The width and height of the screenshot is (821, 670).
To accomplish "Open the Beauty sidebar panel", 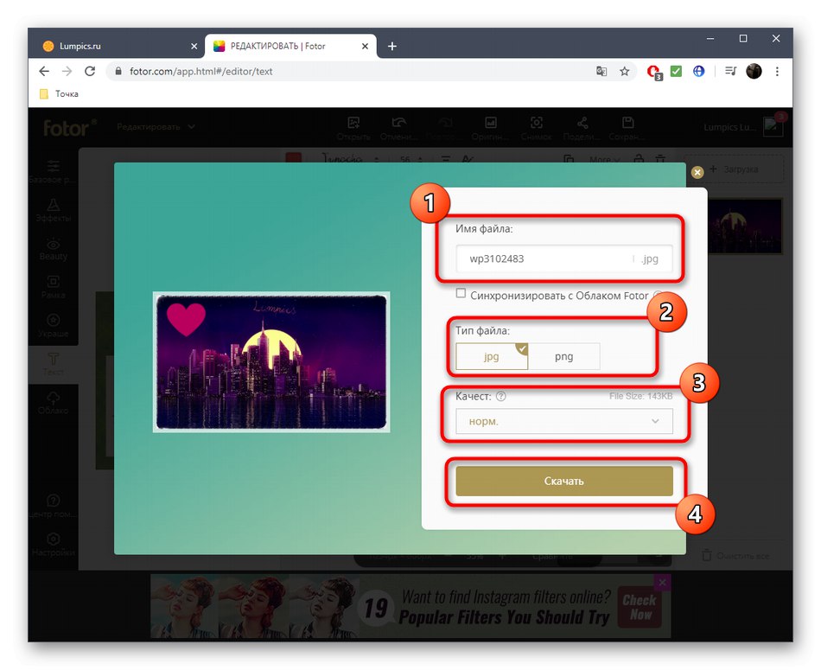I will (x=53, y=249).
